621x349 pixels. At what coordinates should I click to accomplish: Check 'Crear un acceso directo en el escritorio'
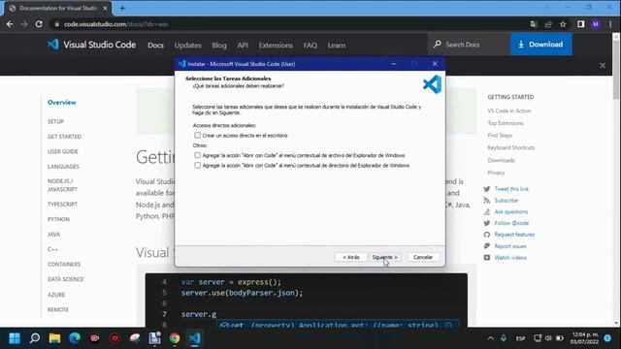point(197,136)
